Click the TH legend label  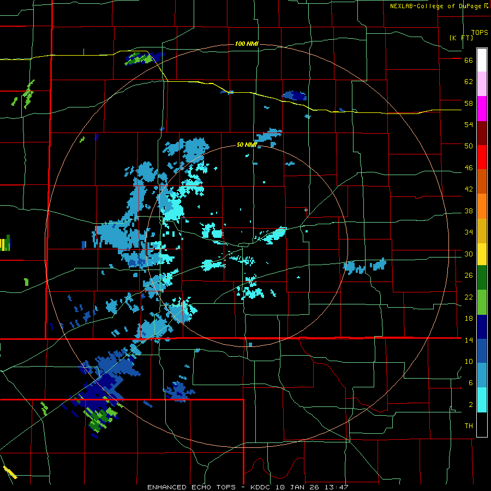pyautogui.click(x=469, y=426)
